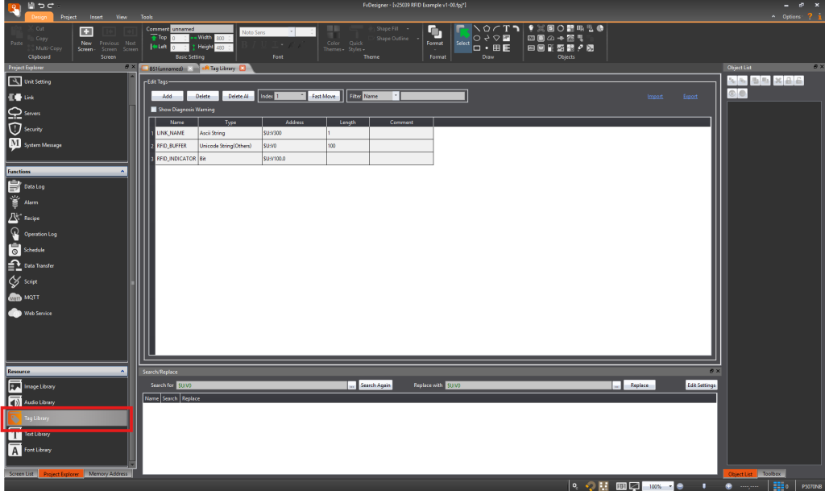Screen dimensions: 825x491
Task: Open the Audio Library resource
Action: pyautogui.click(x=39, y=402)
